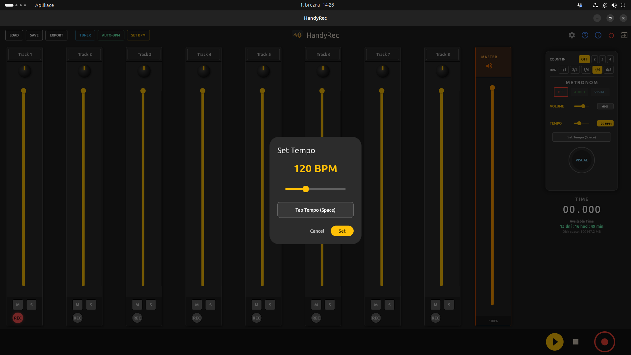The height and width of the screenshot is (355, 631).
Task: Click the exit icon at top right
Action: 624,35
